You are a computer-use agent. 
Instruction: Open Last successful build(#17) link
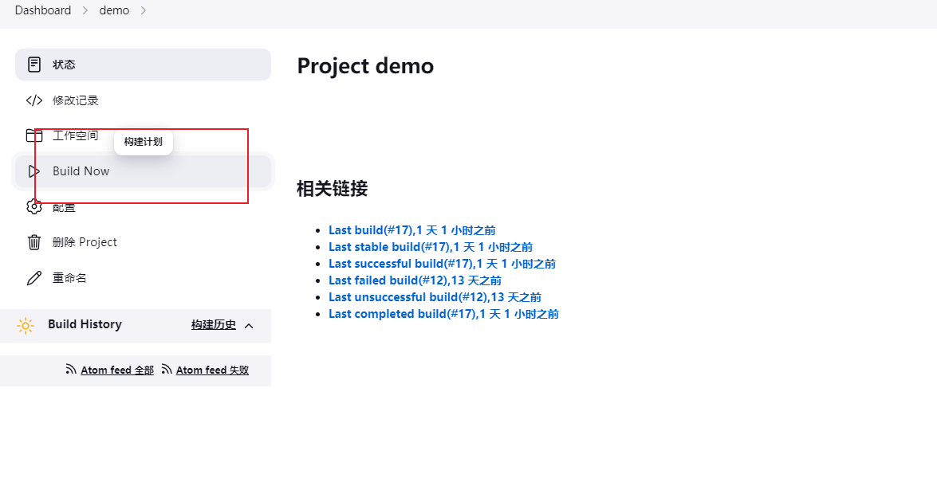(443, 264)
